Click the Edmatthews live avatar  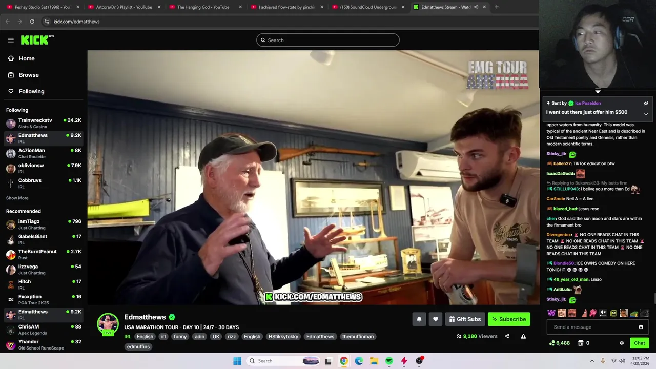(108, 324)
